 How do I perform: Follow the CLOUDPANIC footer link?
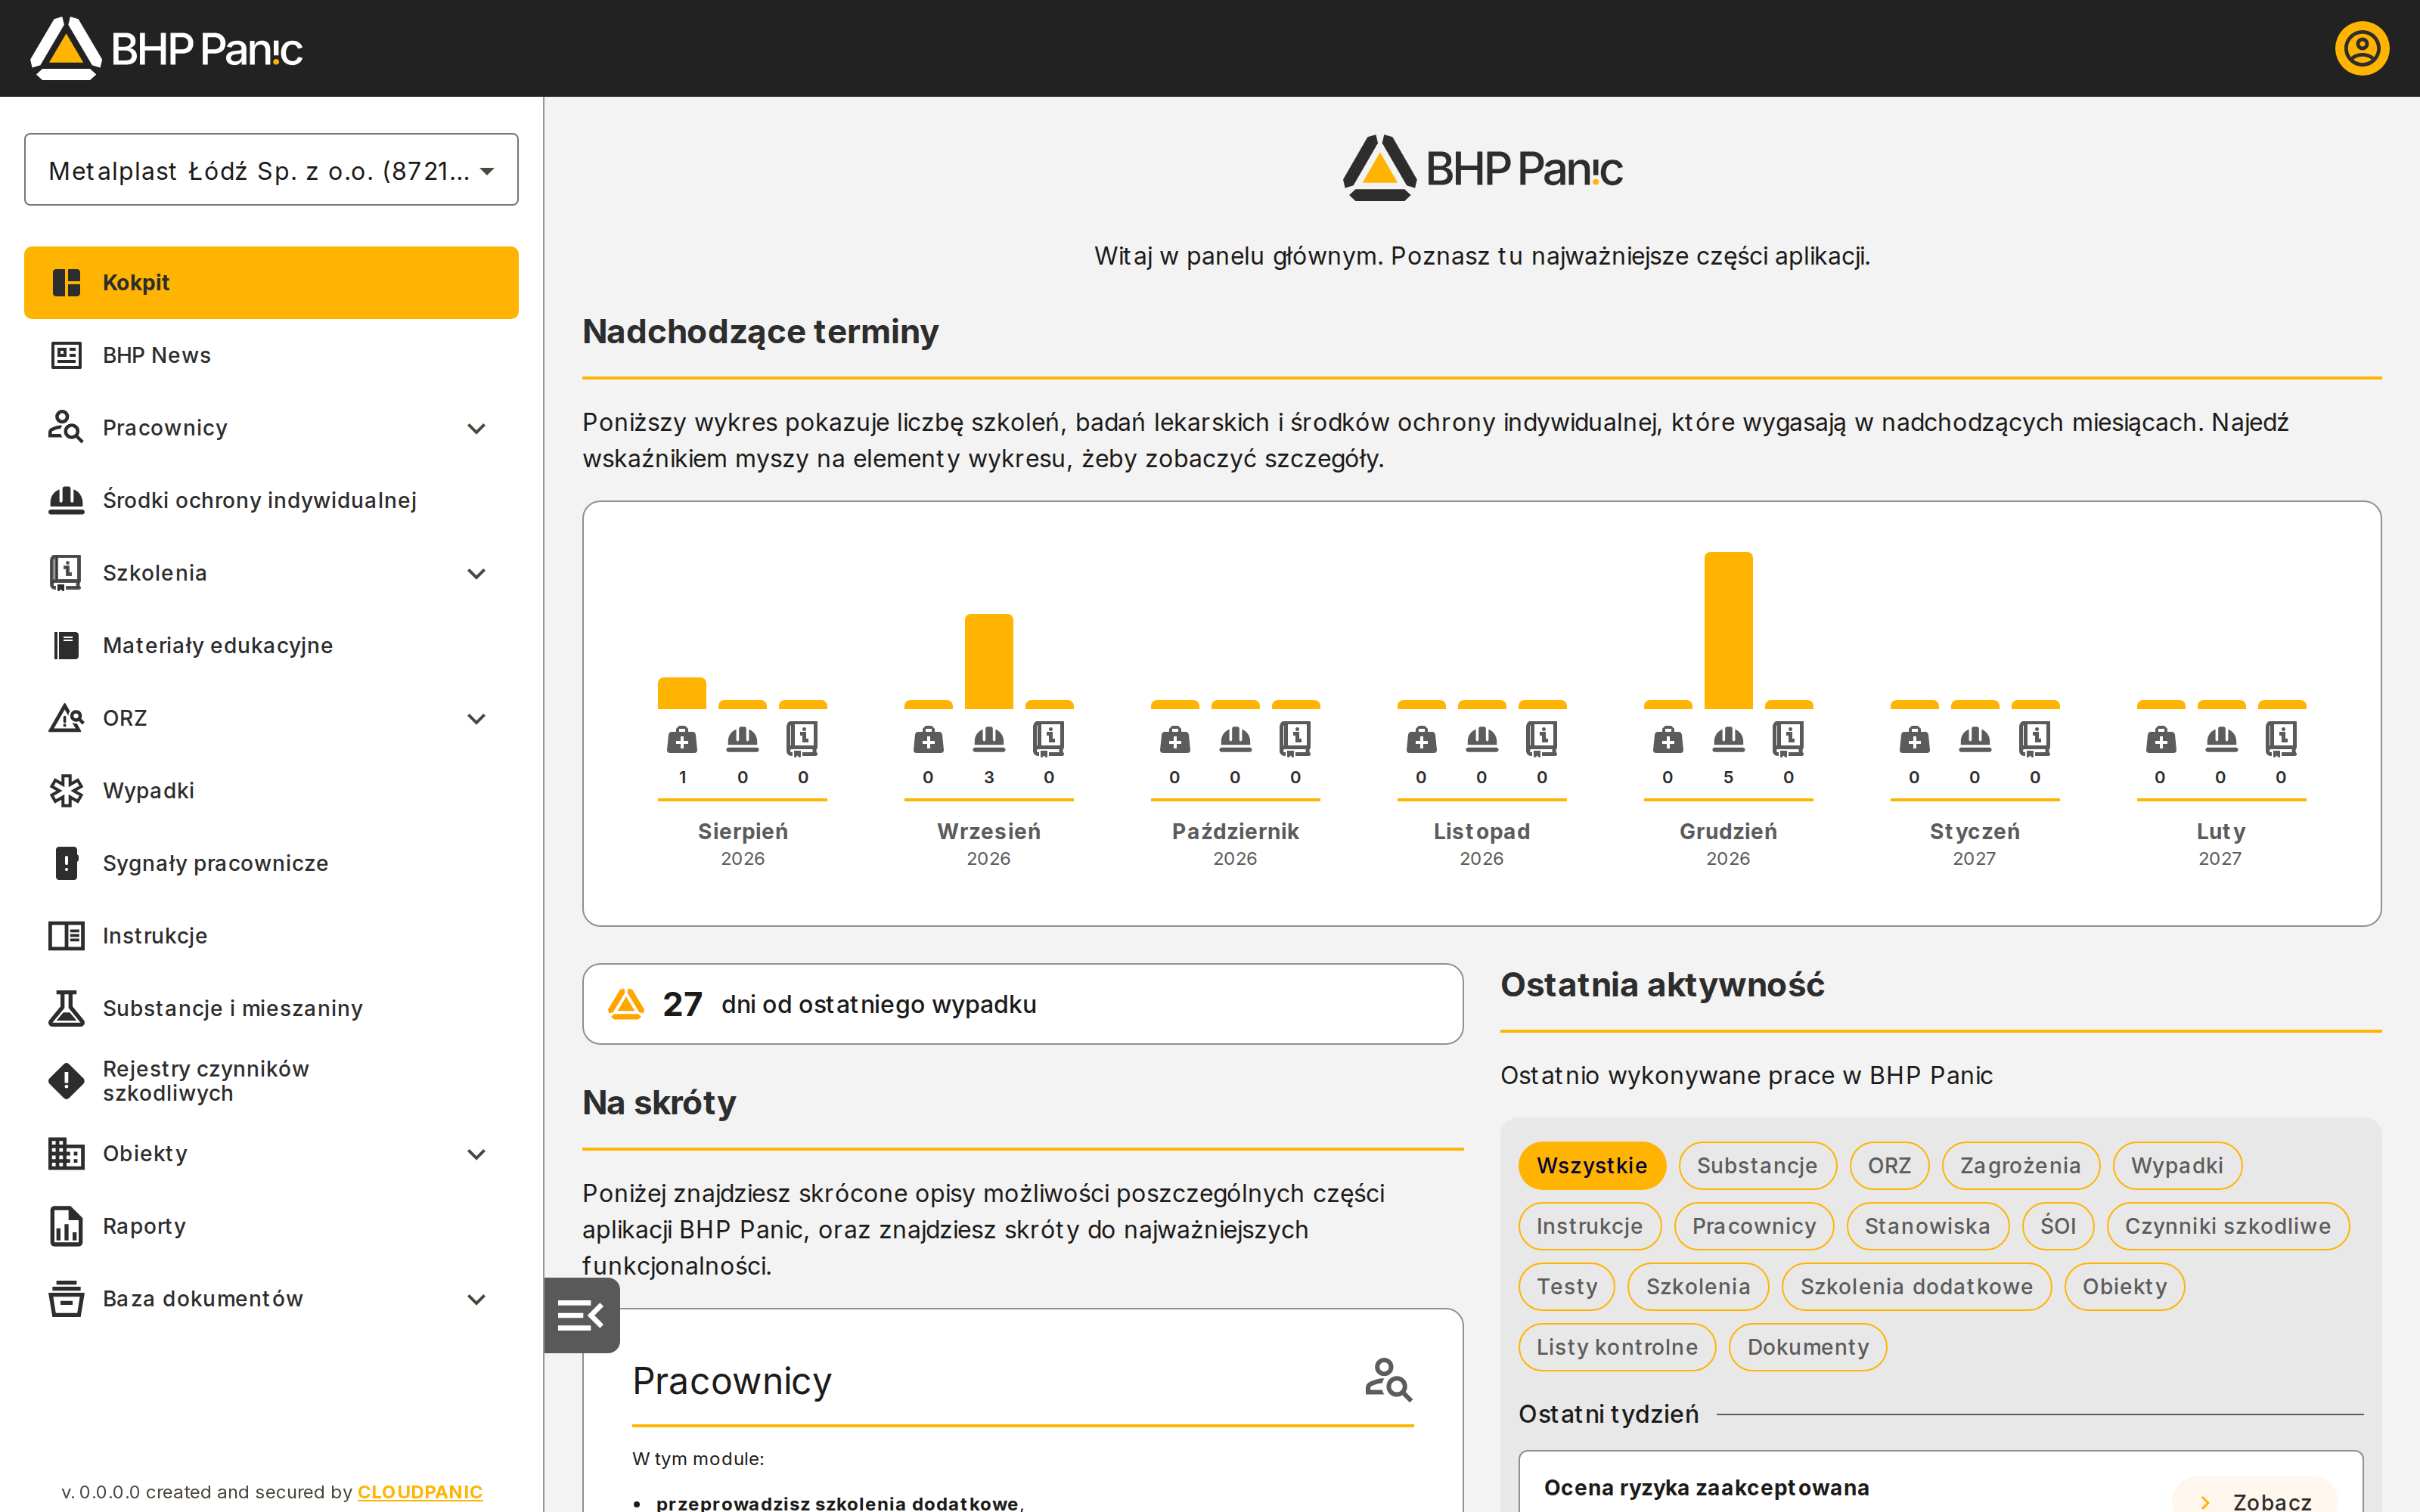click(420, 1492)
